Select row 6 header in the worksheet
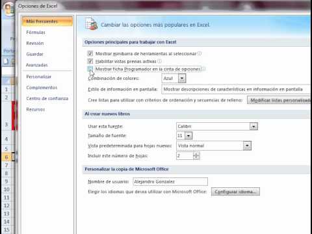This screenshot has height=234, width=312. tap(6, 157)
